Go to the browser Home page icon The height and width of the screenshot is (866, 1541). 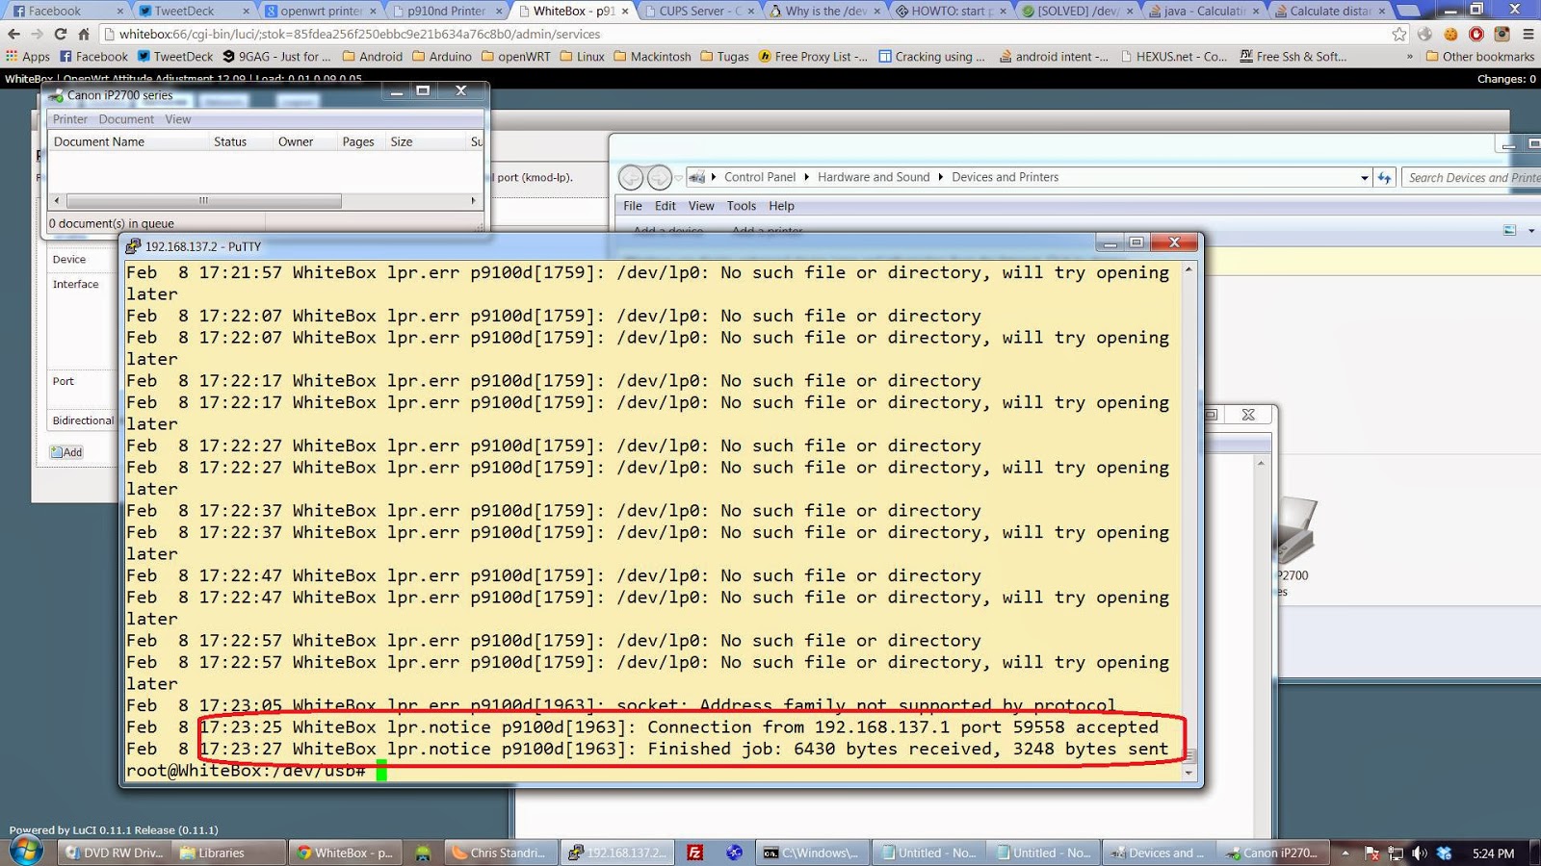tap(84, 34)
